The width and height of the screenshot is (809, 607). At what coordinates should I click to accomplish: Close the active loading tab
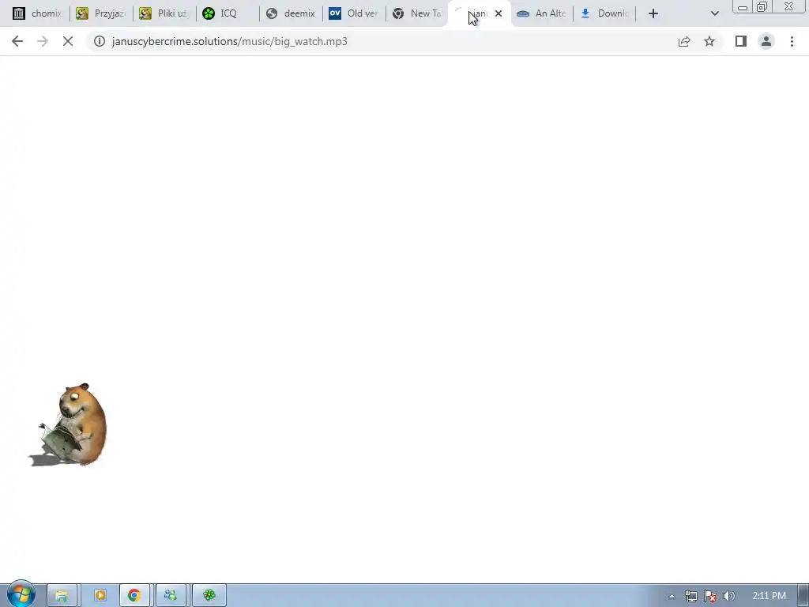[499, 13]
